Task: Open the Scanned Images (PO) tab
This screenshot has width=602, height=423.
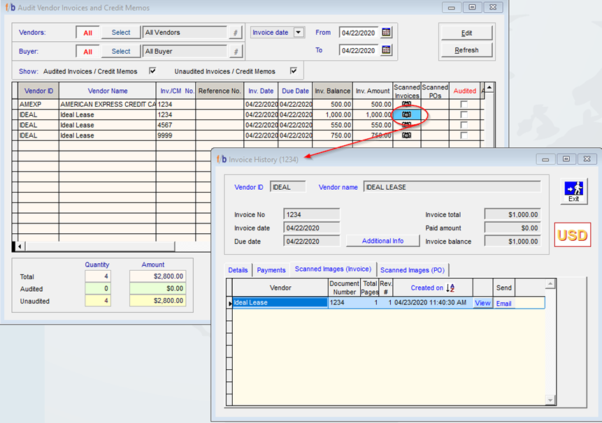Action: 413,270
